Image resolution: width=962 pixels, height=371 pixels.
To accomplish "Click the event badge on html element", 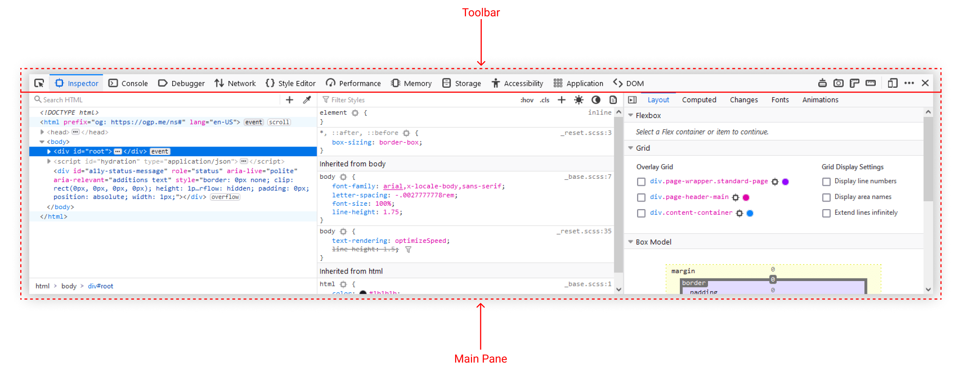I will coord(254,122).
